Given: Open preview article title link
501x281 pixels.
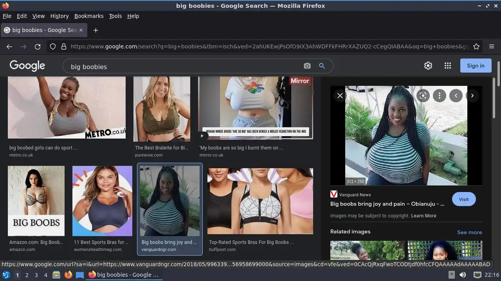Looking at the screenshot, I should (387, 204).
